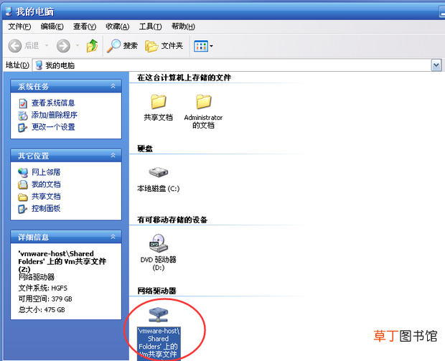
Task: Collapse the 系统任务 panel
Action: pos(113,86)
